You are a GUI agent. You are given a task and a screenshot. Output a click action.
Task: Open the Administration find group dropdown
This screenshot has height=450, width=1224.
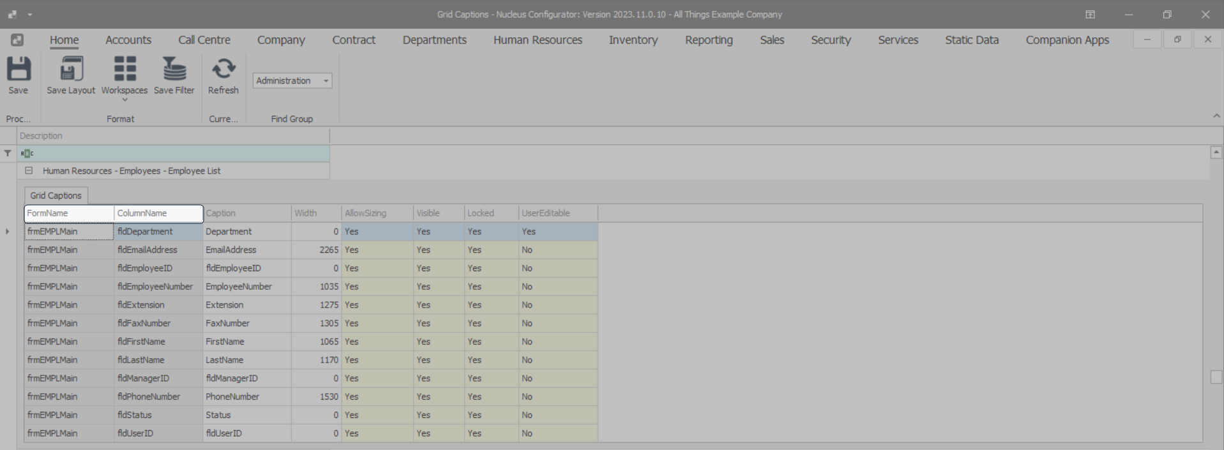coord(326,81)
